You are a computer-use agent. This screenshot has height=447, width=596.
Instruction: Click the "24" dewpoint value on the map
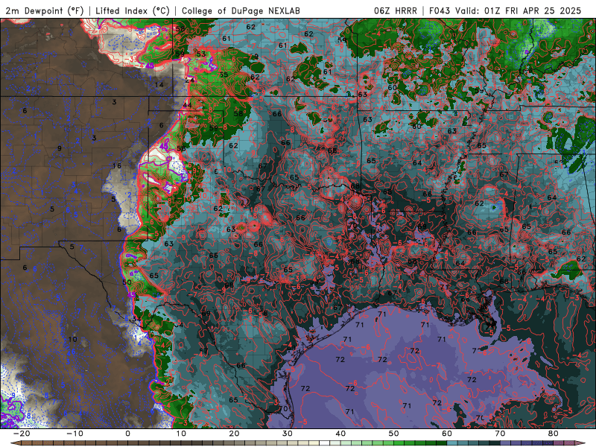pyautogui.click(x=189, y=80)
